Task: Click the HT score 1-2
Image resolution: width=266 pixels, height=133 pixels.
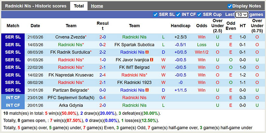Action: pos(242,75)
